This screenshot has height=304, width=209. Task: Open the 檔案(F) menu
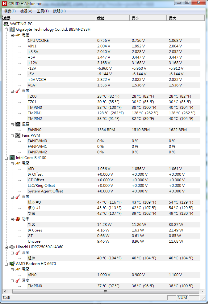pos(10,11)
